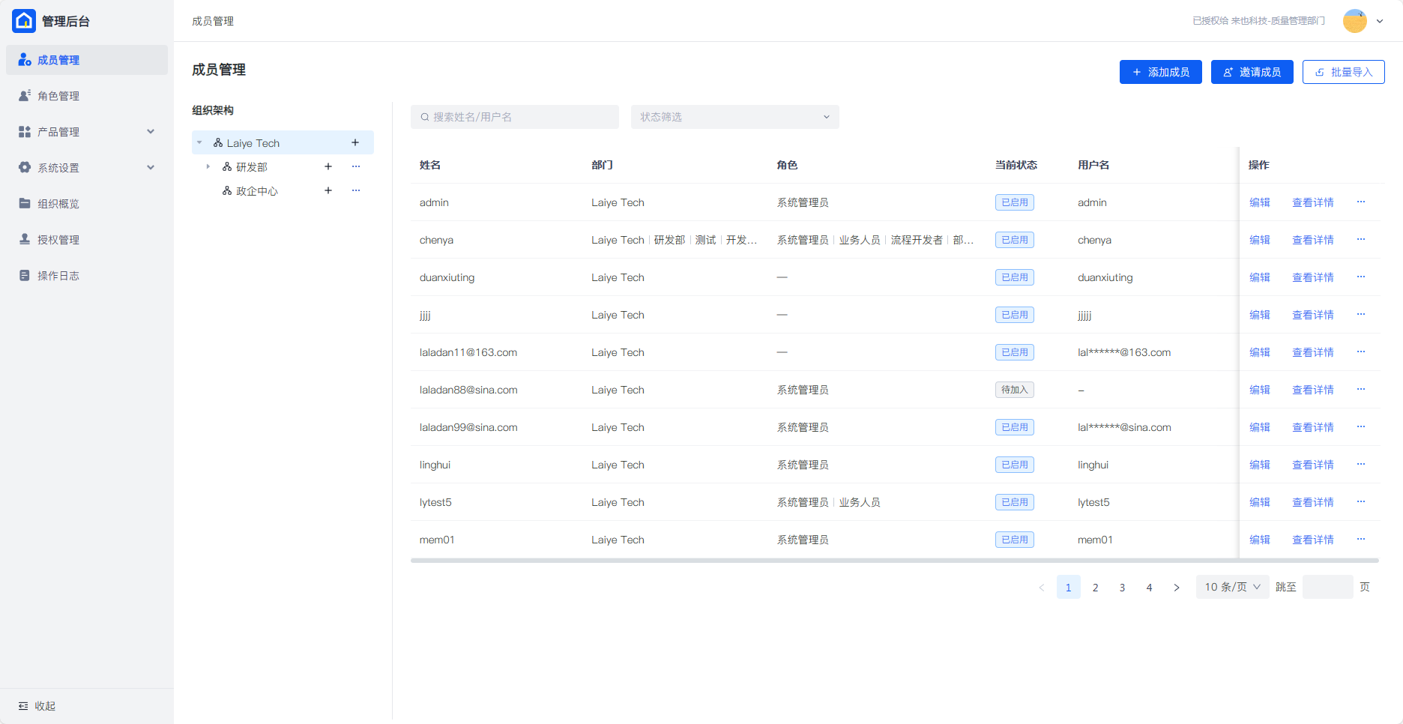Go to page 4 in pagination
The height and width of the screenshot is (724, 1403).
[x=1150, y=588]
